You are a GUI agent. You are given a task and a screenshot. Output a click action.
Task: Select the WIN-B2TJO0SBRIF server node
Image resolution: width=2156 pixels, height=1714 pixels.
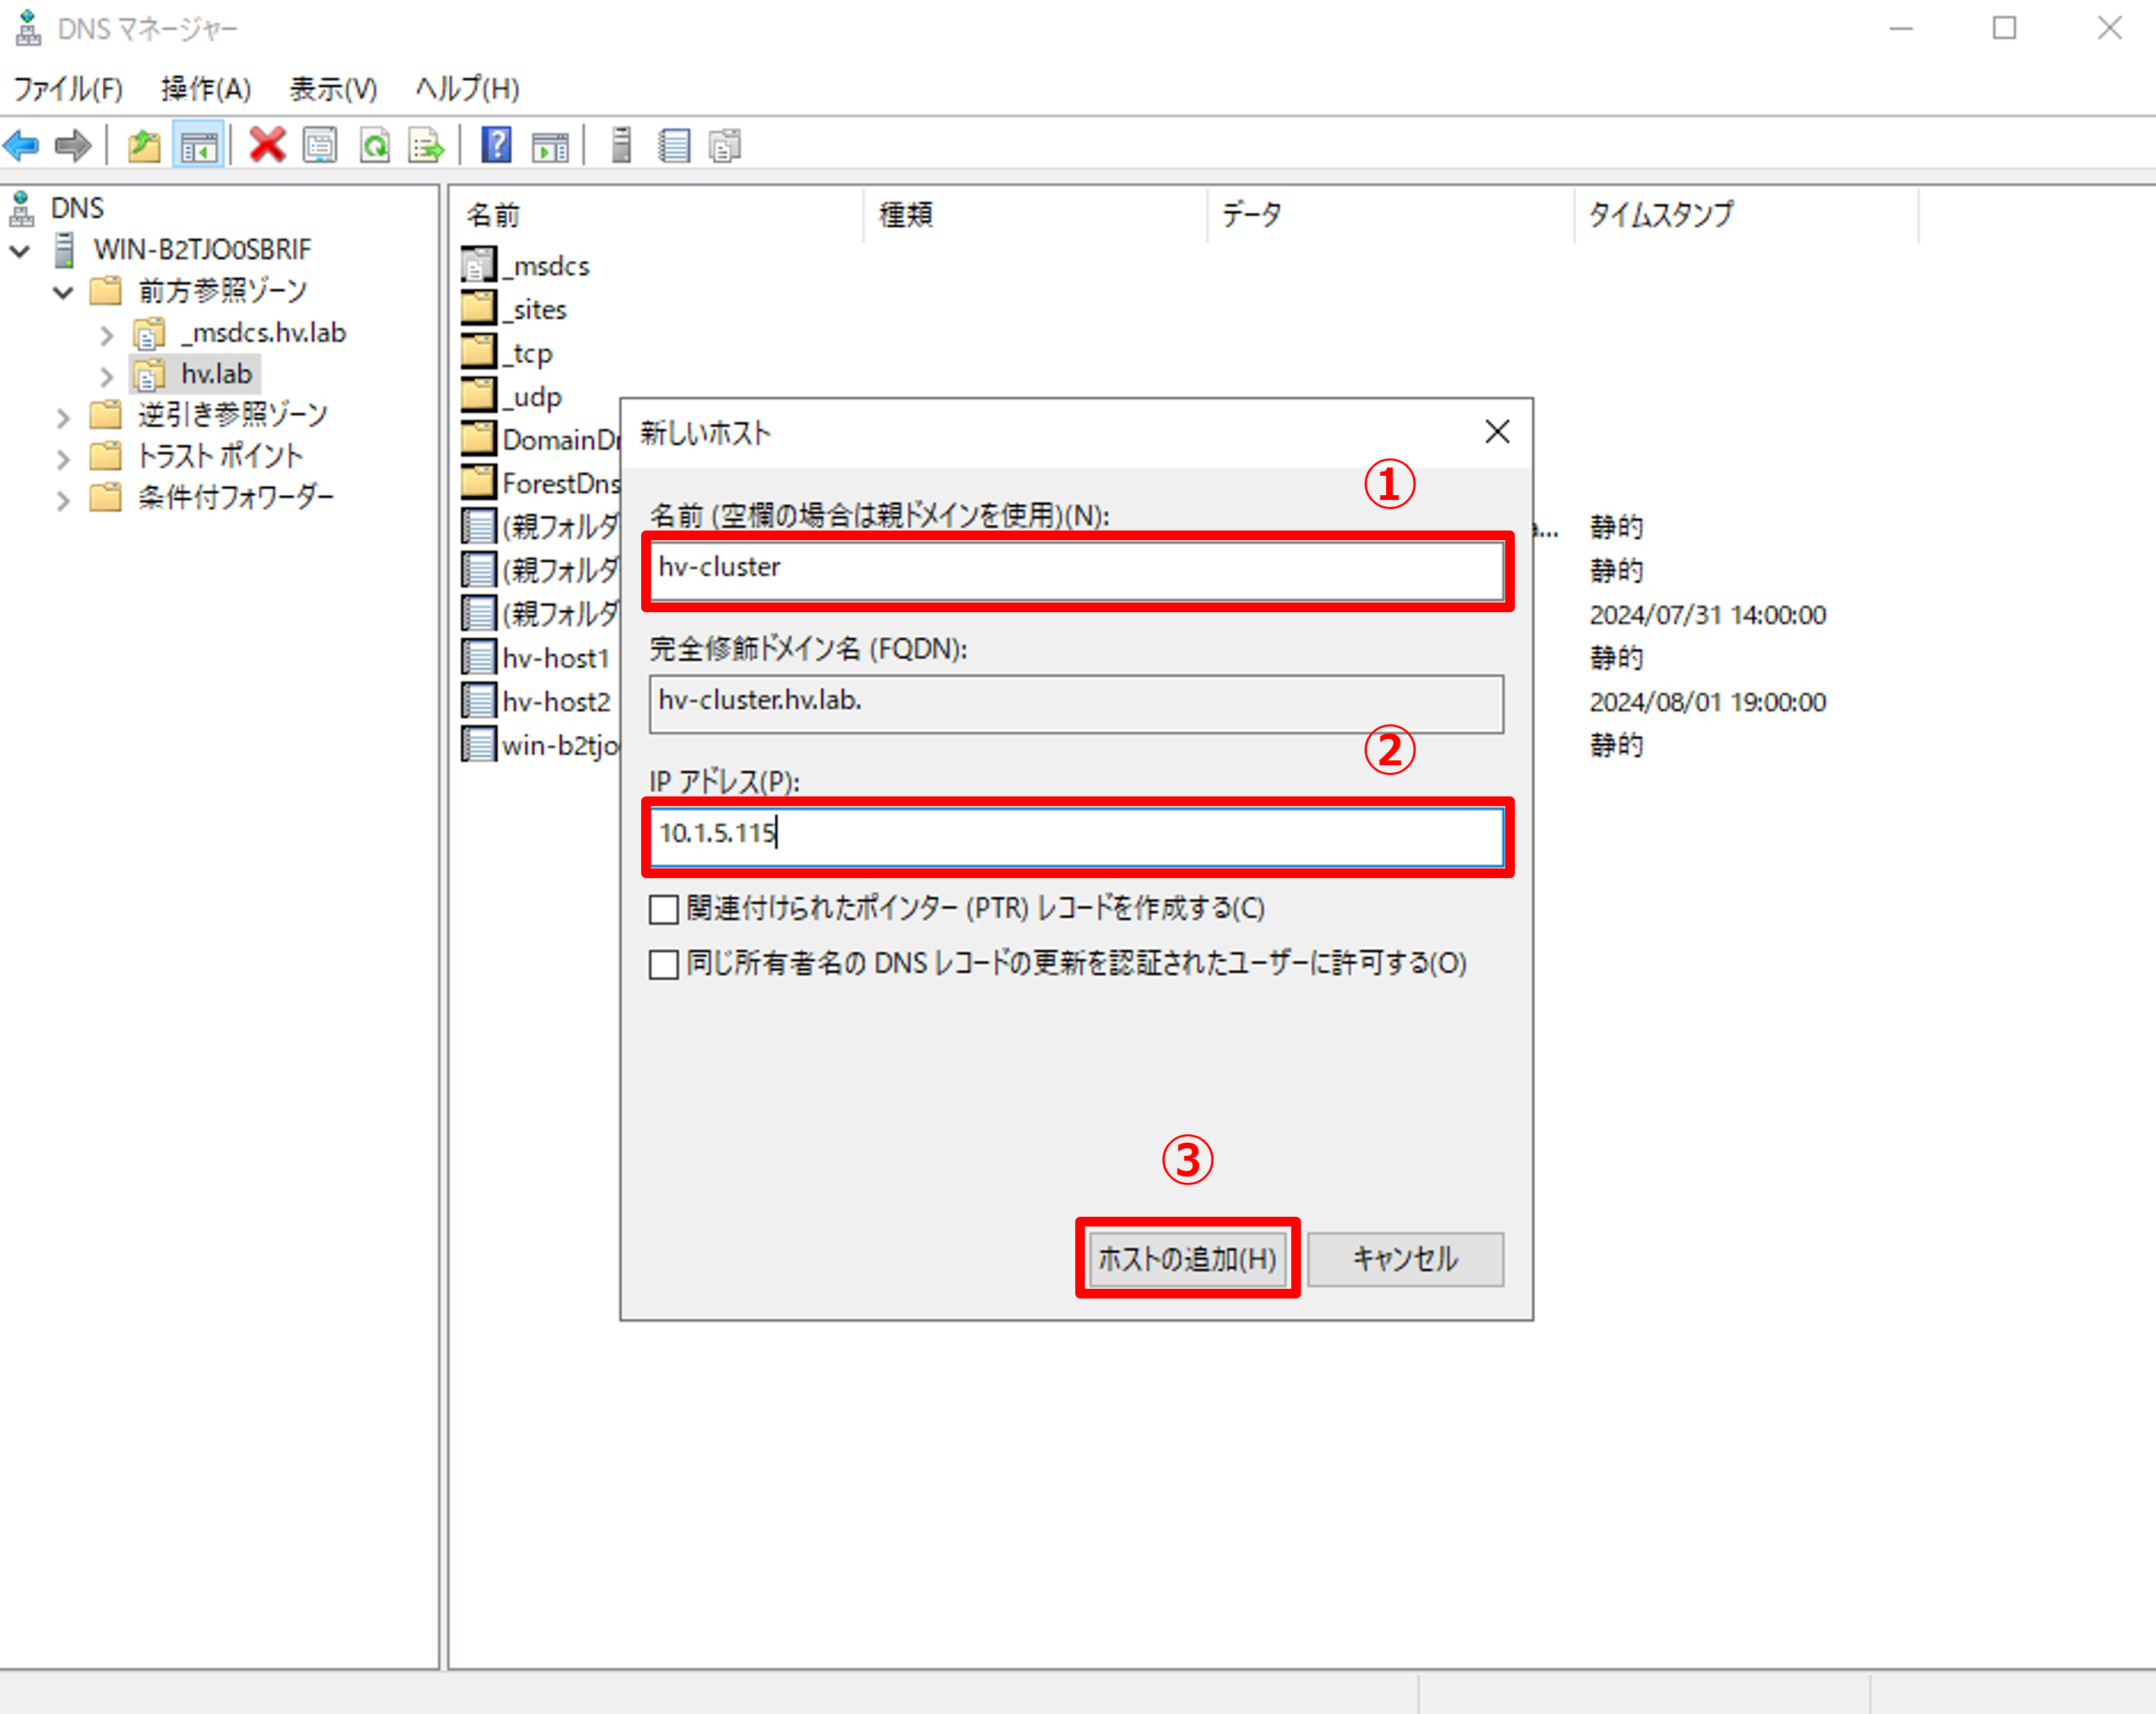coord(202,249)
